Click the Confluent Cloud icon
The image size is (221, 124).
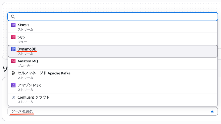[x=13, y=97]
